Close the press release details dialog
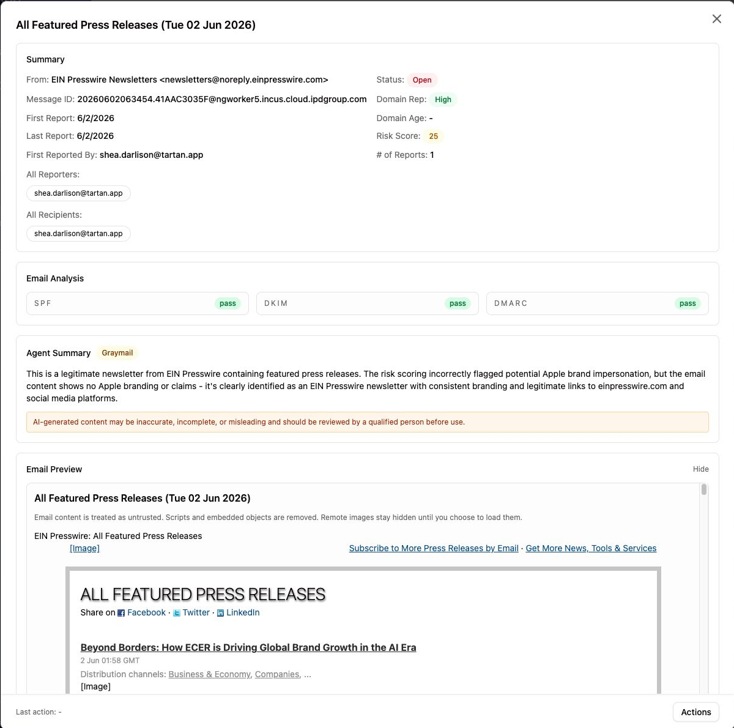The height and width of the screenshot is (728, 734). coord(717,19)
